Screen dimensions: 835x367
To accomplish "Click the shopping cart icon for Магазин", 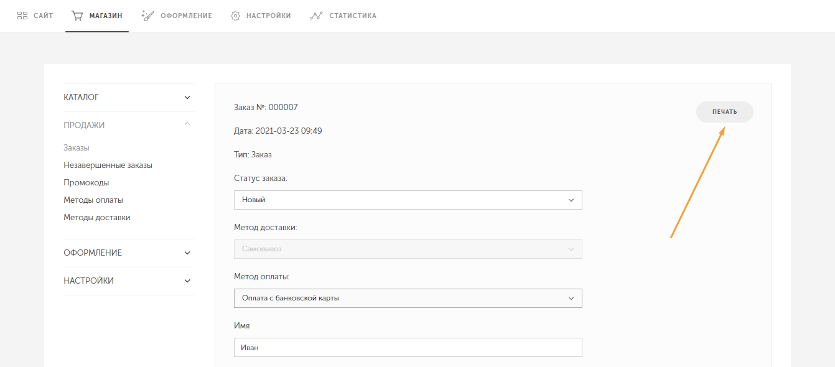I will pyautogui.click(x=77, y=16).
